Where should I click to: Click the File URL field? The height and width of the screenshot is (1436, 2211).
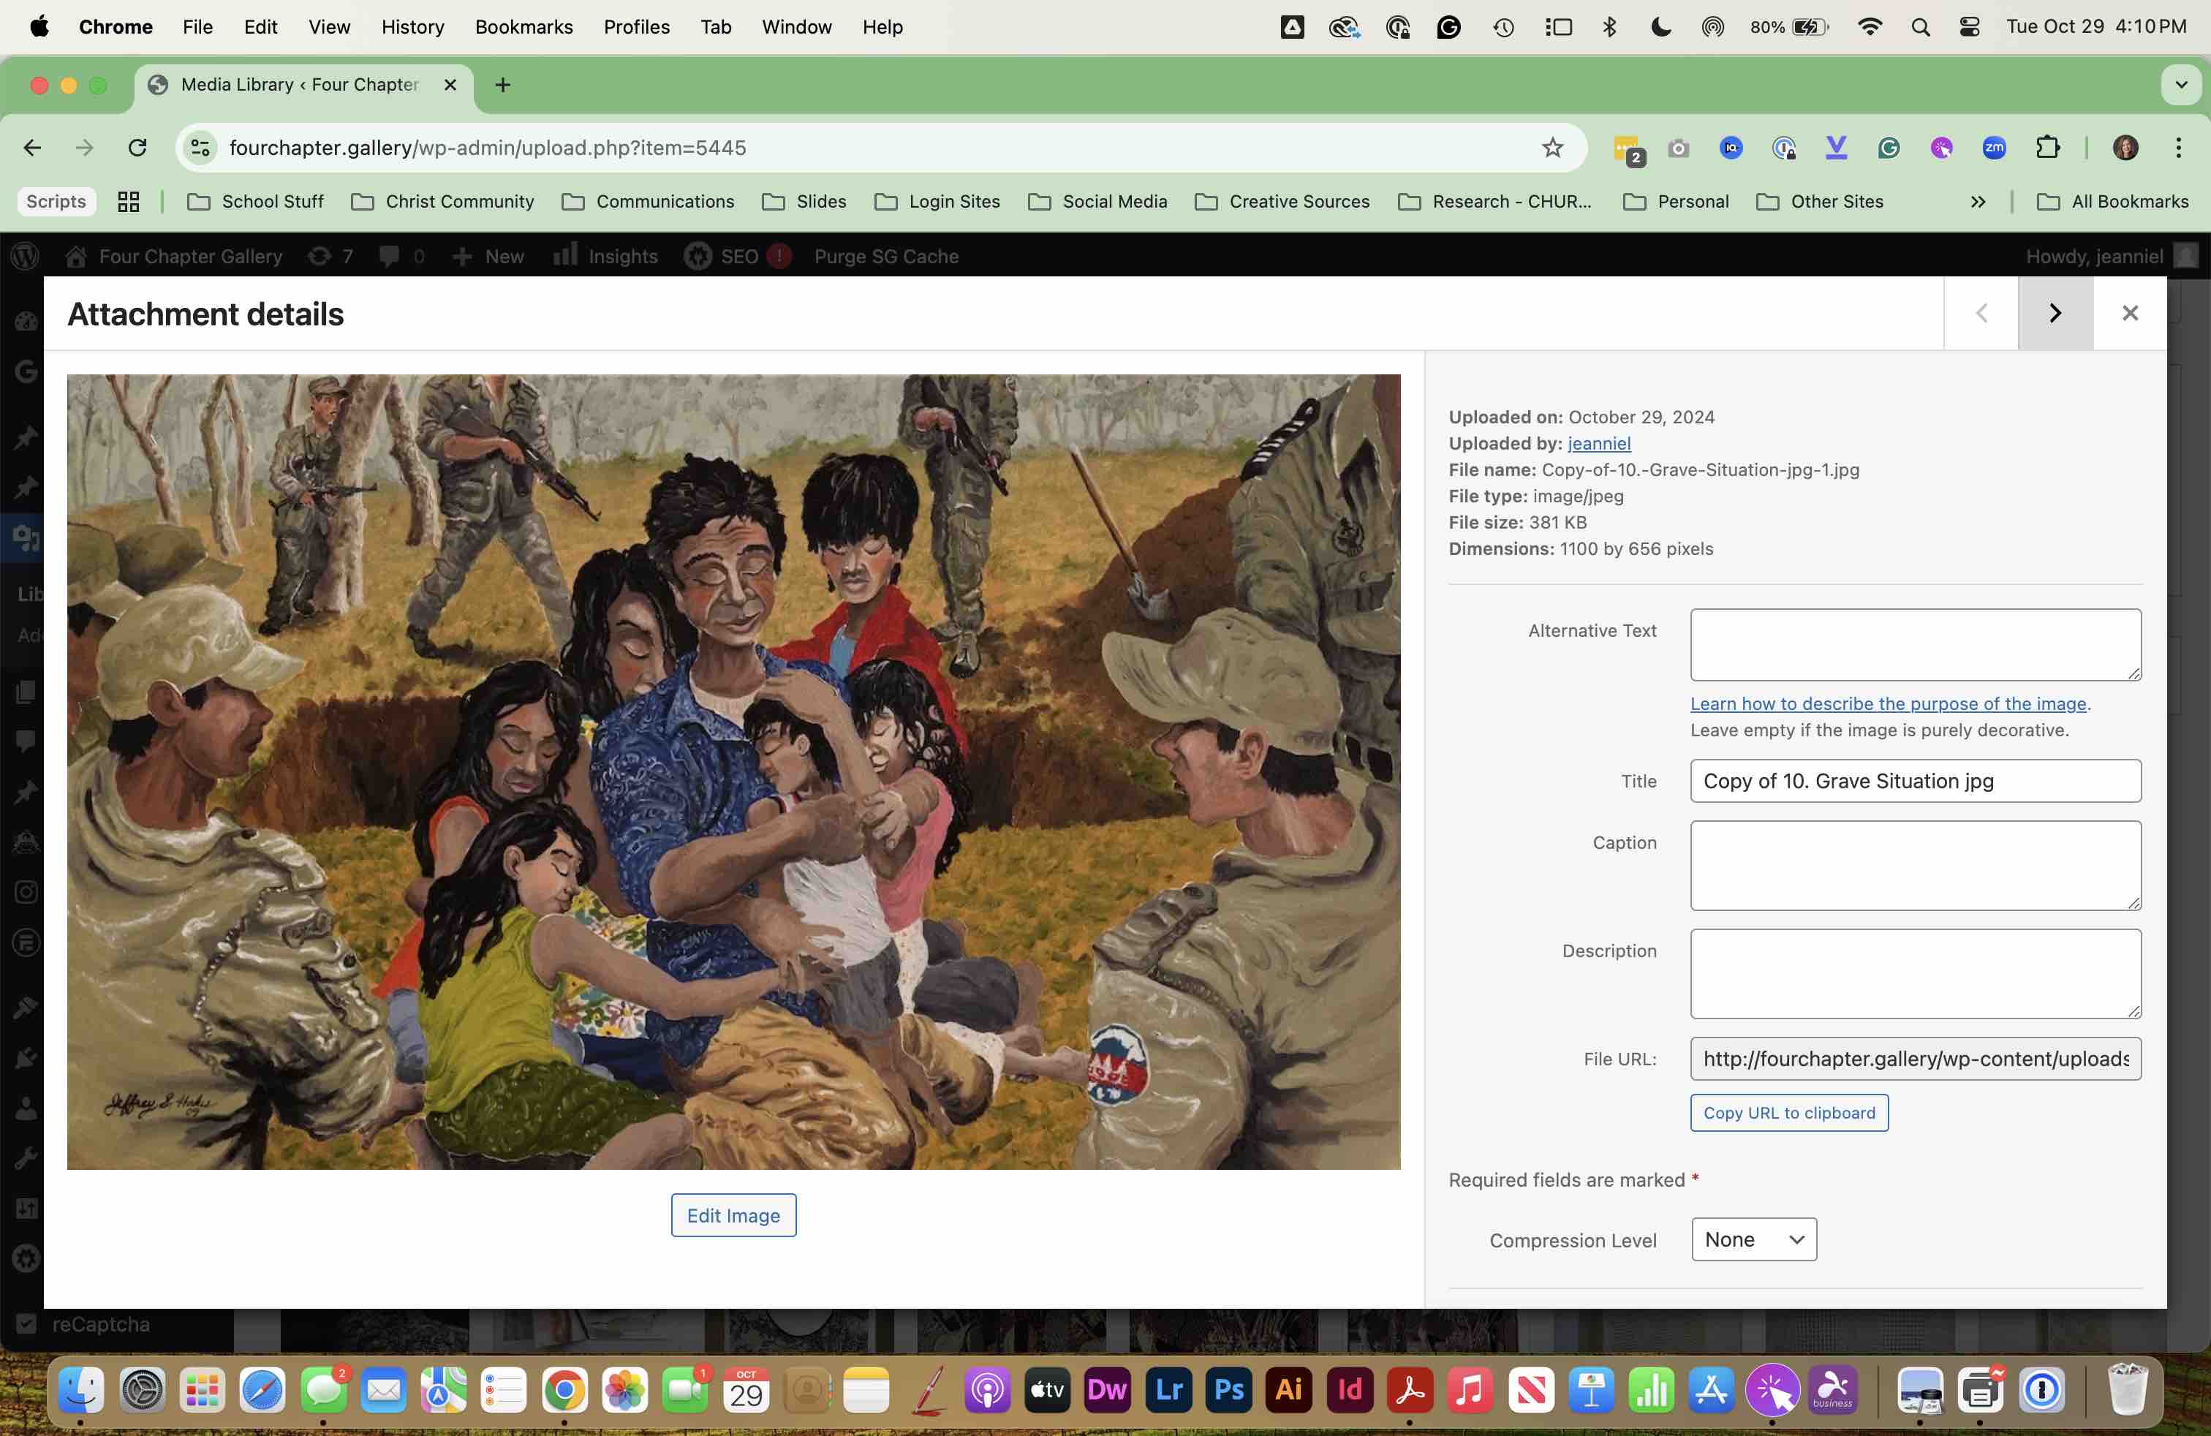click(x=1916, y=1059)
